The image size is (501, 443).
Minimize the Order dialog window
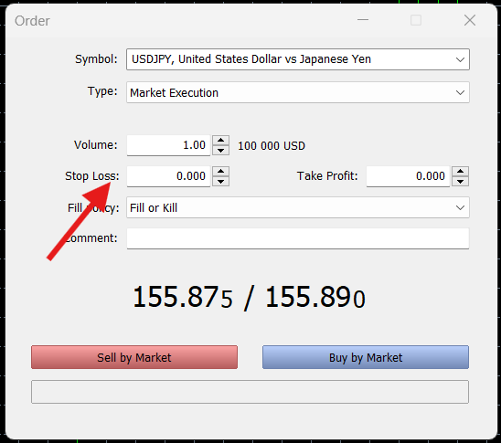[363, 20]
